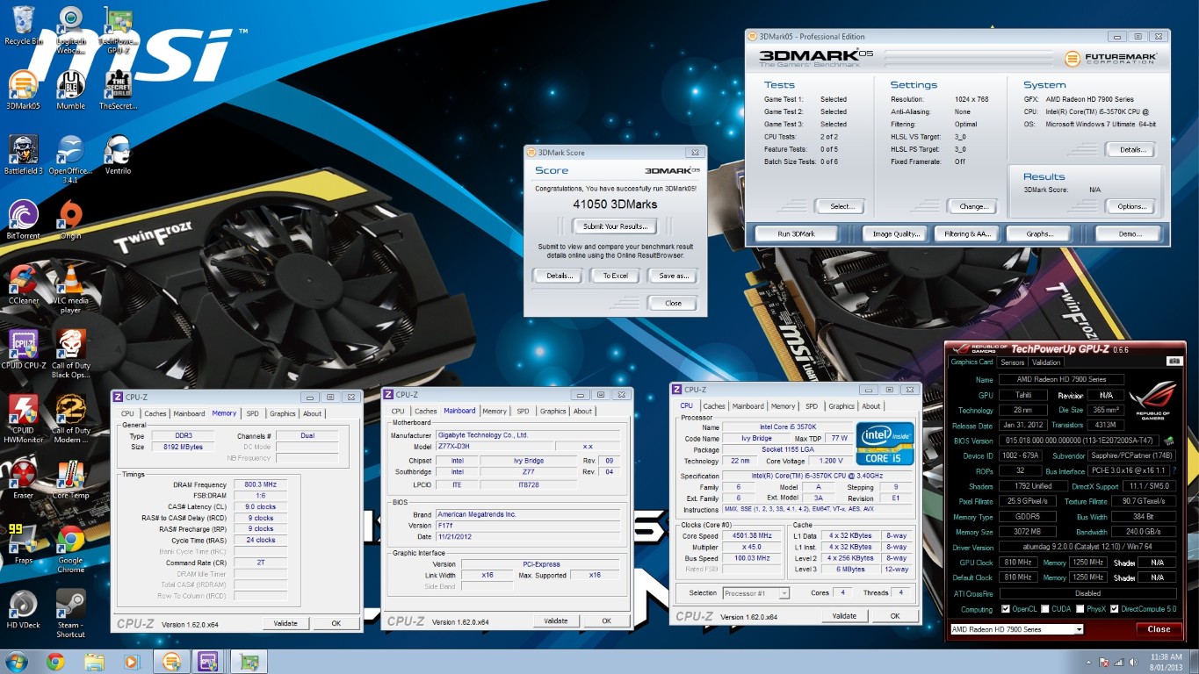Select the Google Chrome desktop shortcut
The image size is (1199, 674).
tap(71, 549)
